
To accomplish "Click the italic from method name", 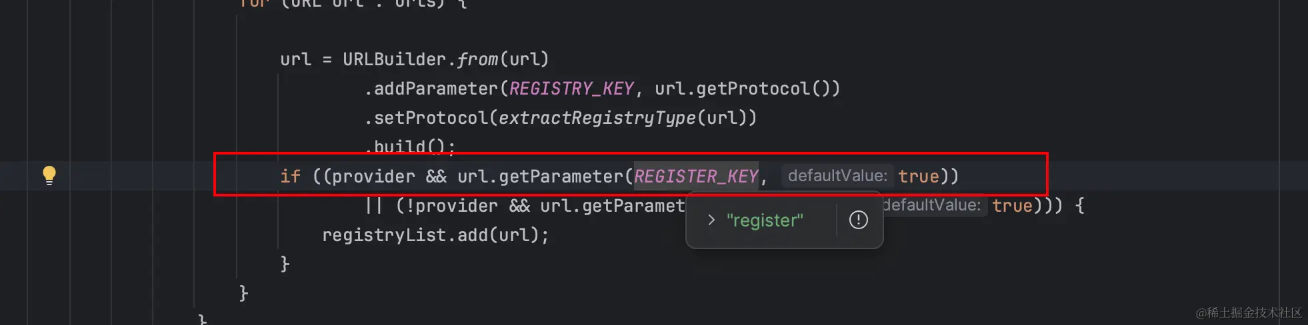I will (x=477, y=59).
